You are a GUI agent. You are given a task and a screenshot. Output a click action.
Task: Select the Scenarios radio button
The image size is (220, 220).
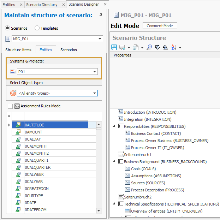click(8, 28)
